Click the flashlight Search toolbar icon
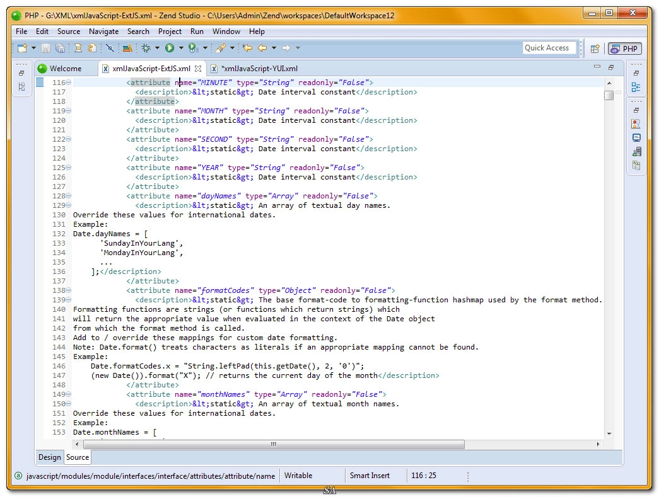659x497 pixels. (x=221, y=49)
